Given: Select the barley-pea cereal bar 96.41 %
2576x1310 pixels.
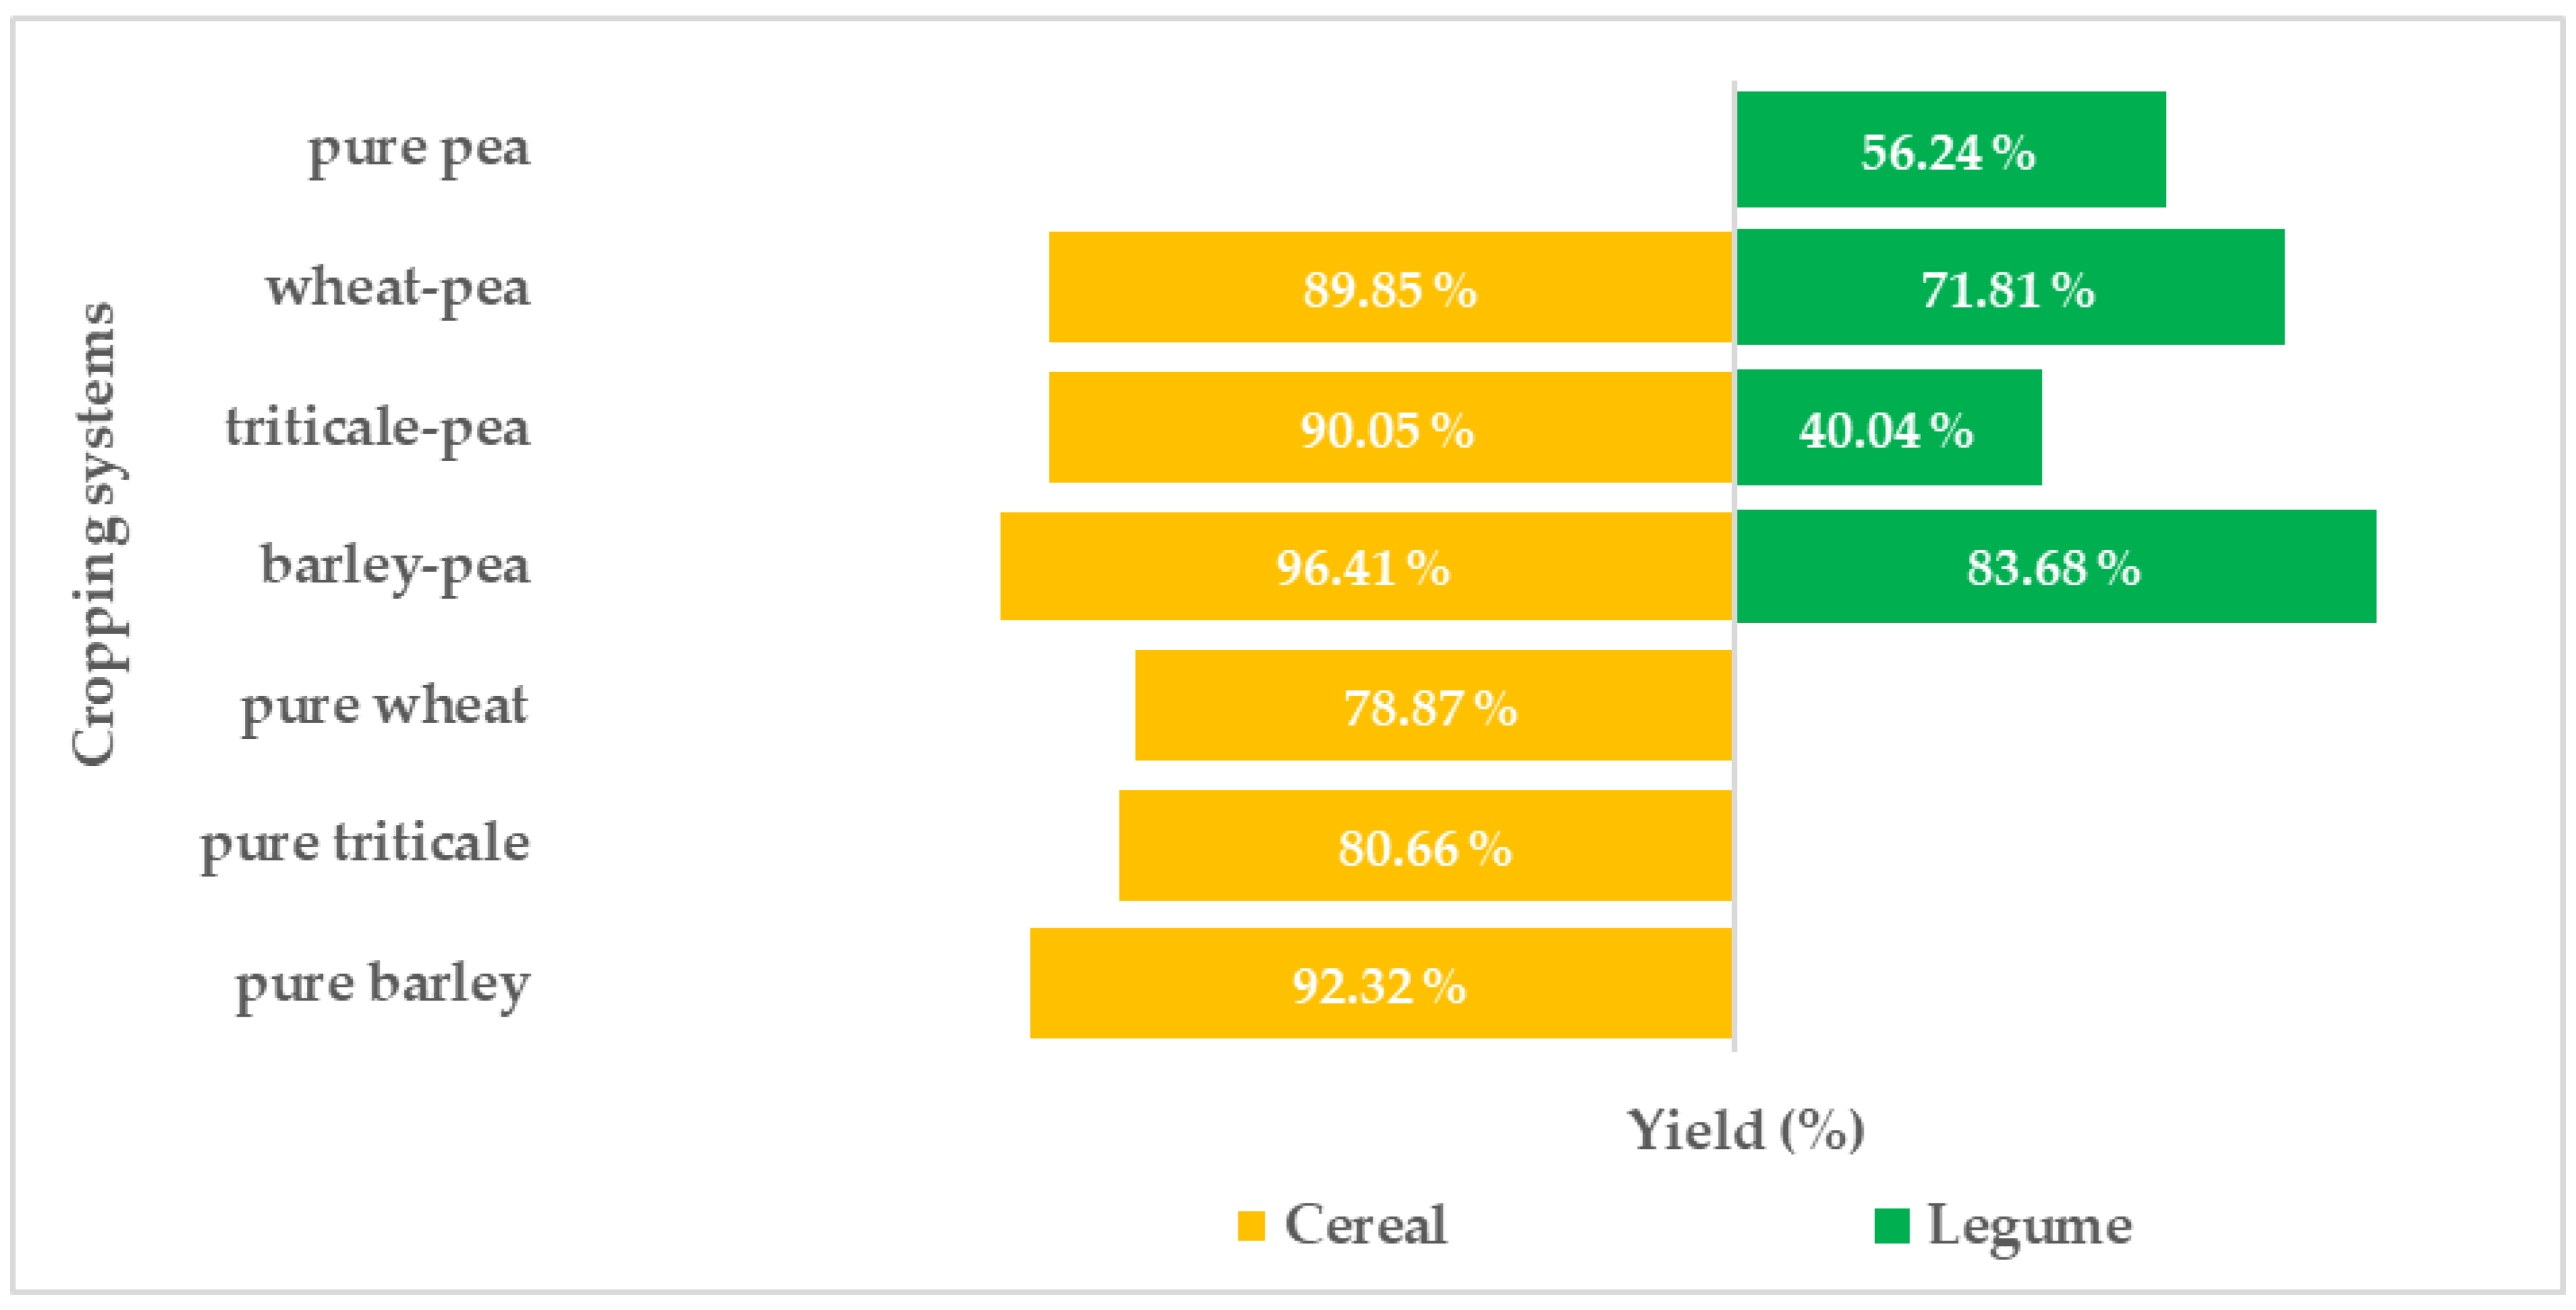Looking at the screenshot, I should (1365, 566).
